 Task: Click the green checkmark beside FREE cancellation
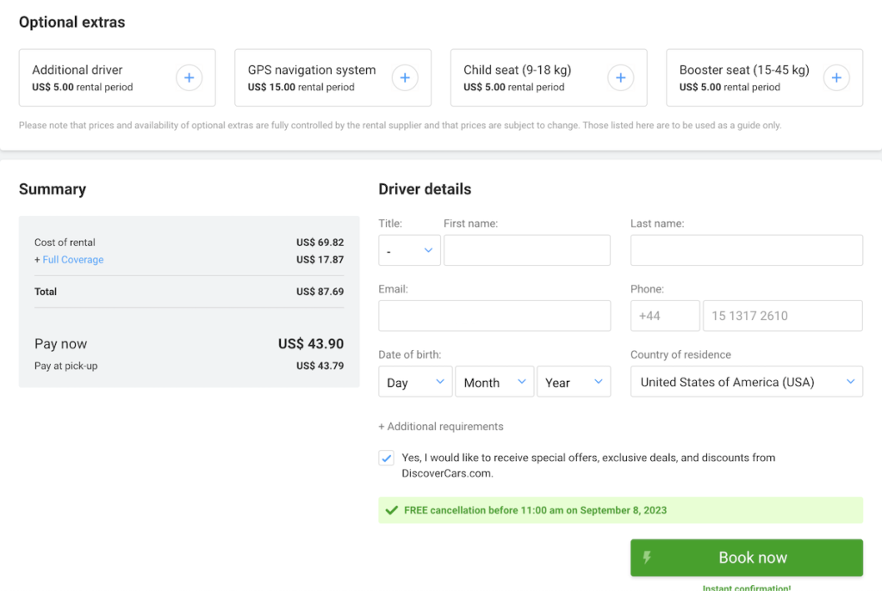[x=392, y=510]
